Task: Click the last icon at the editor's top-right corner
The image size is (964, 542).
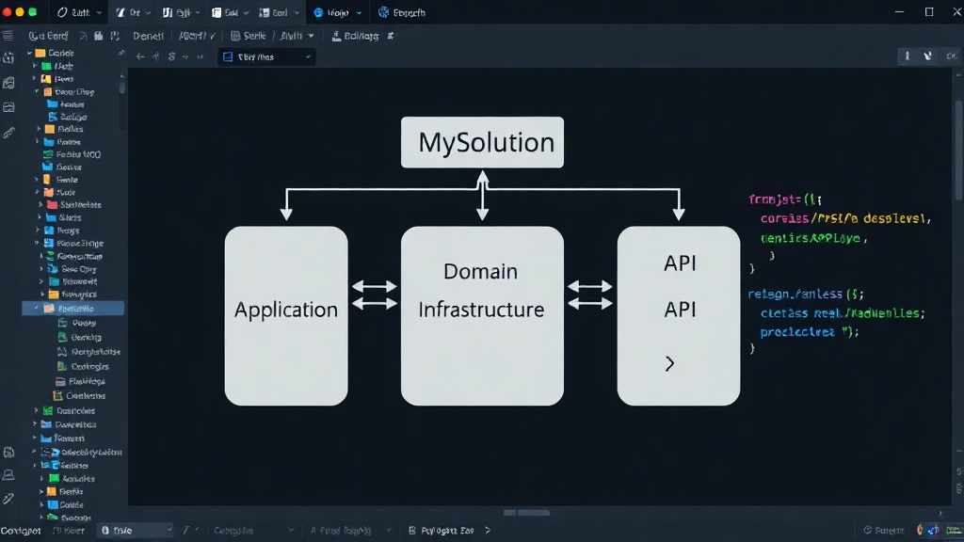Action: tap(952, 56)
